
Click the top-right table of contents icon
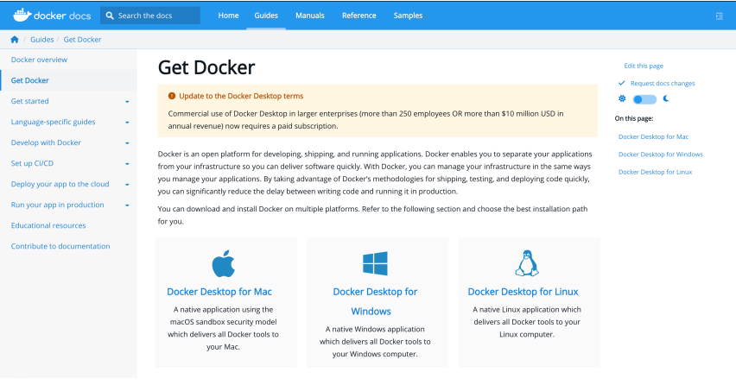tap(719, 16)
